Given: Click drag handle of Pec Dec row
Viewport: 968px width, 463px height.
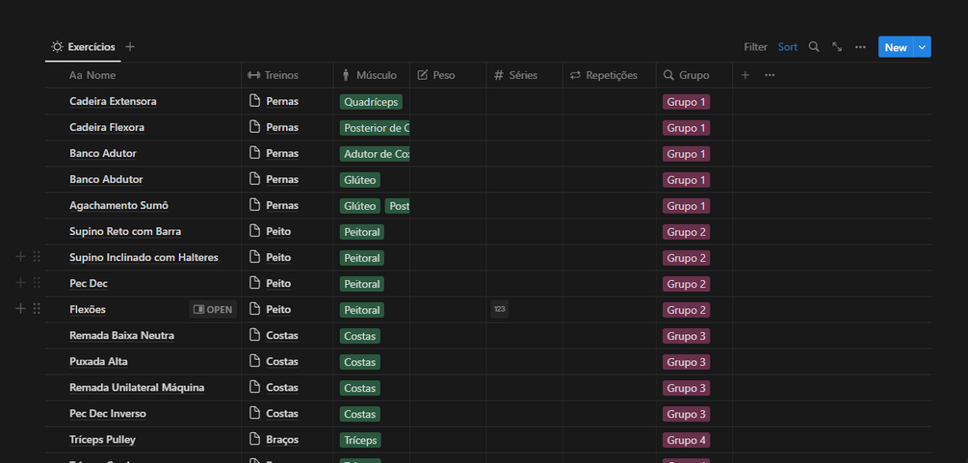Looking at the screenshot, I should pyautogui.click(x=37, y=283).
